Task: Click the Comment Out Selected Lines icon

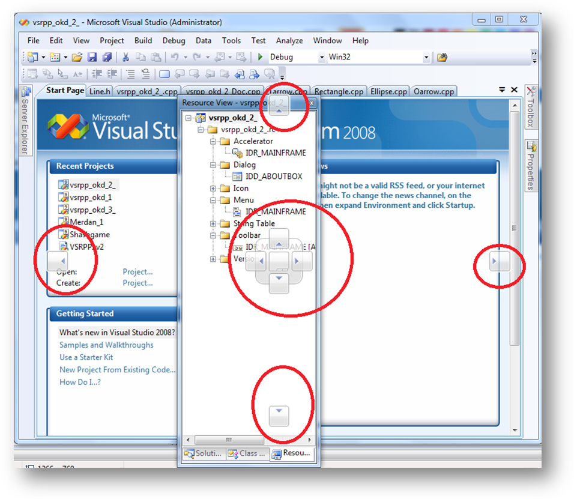Action: pos(130,74)
